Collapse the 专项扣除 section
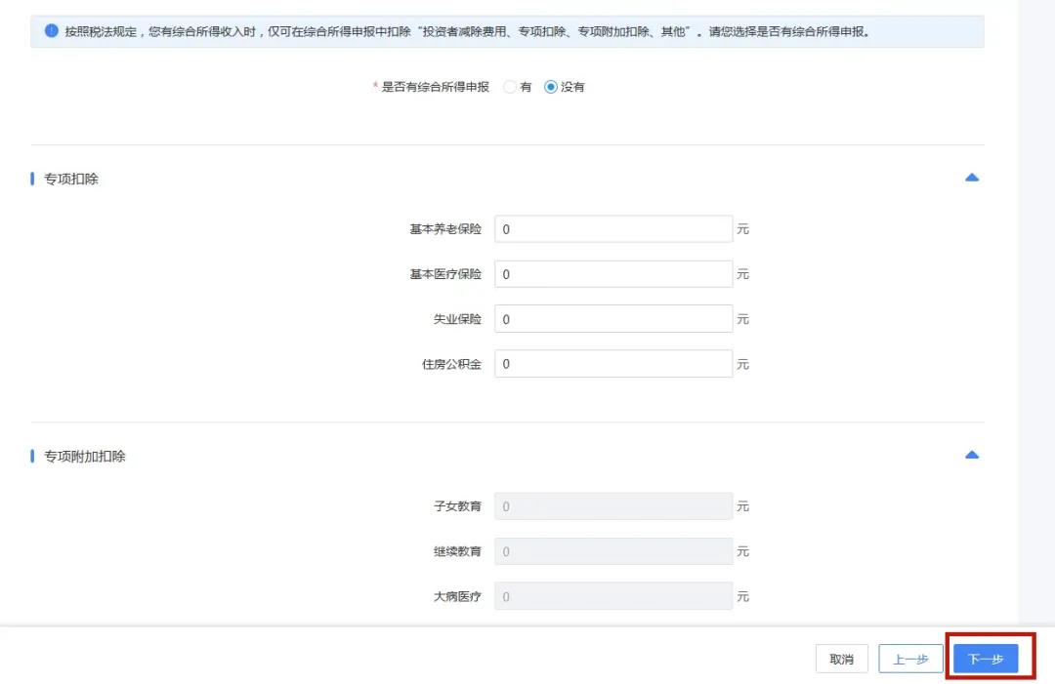The image size is (1055, 684). [971, 177]
